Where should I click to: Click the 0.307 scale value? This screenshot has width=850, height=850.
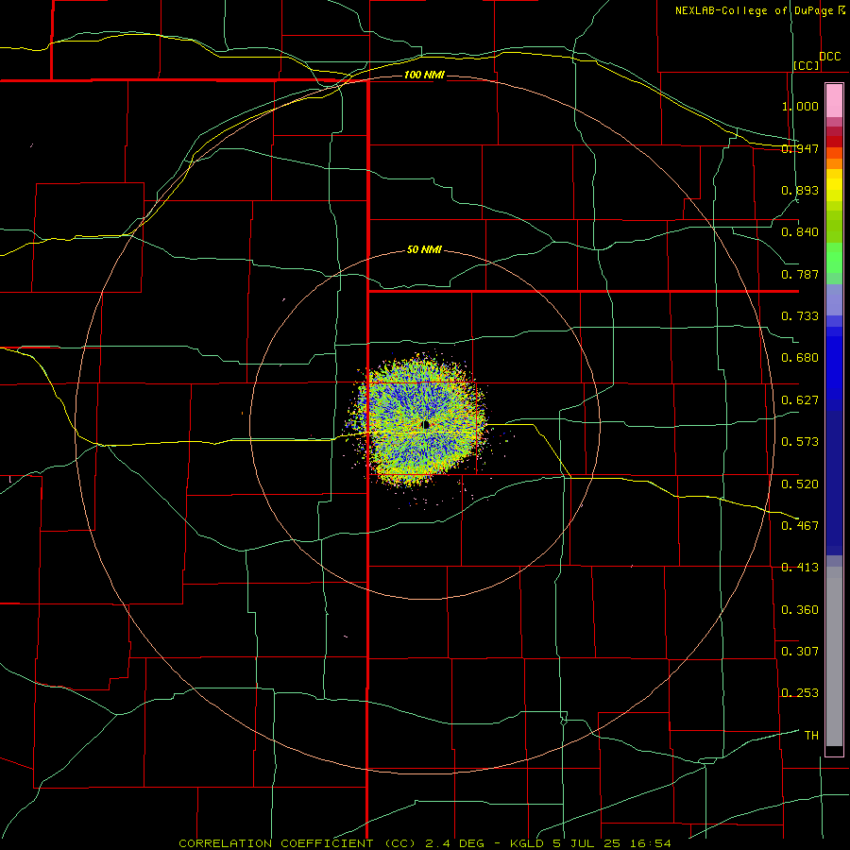[800, 652]
